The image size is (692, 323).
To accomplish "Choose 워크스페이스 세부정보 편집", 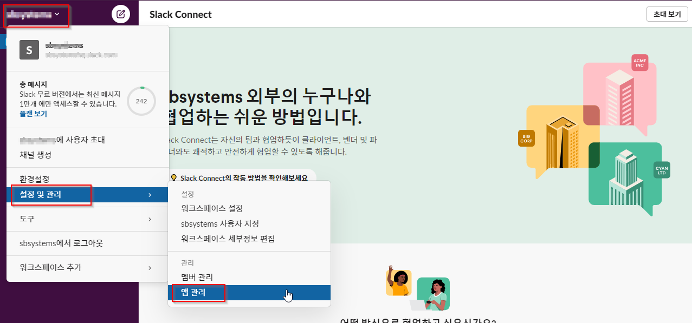I will pos(249,239).
